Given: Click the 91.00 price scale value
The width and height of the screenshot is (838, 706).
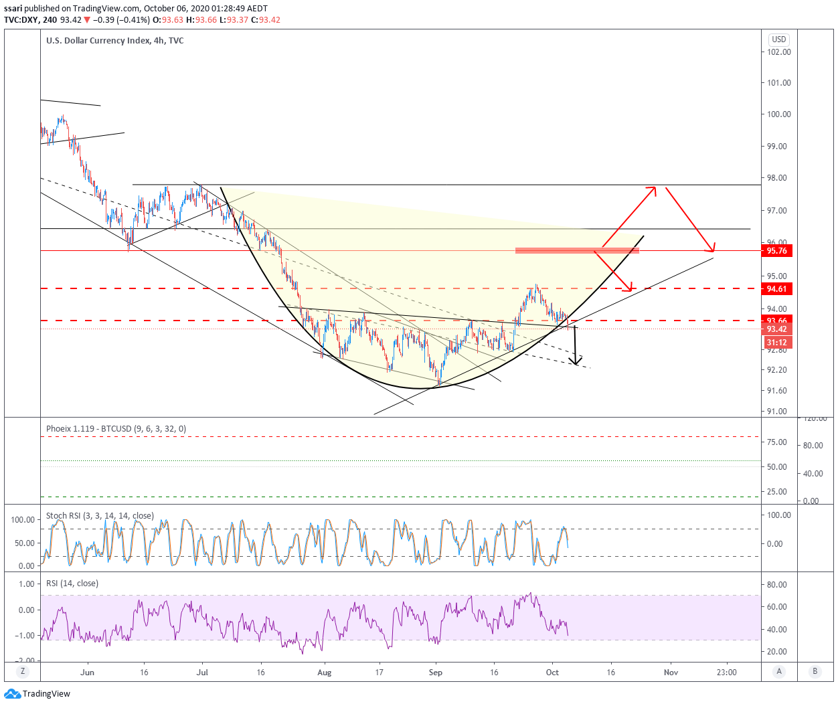Looking at the screenshot, I should click(777, 412).
